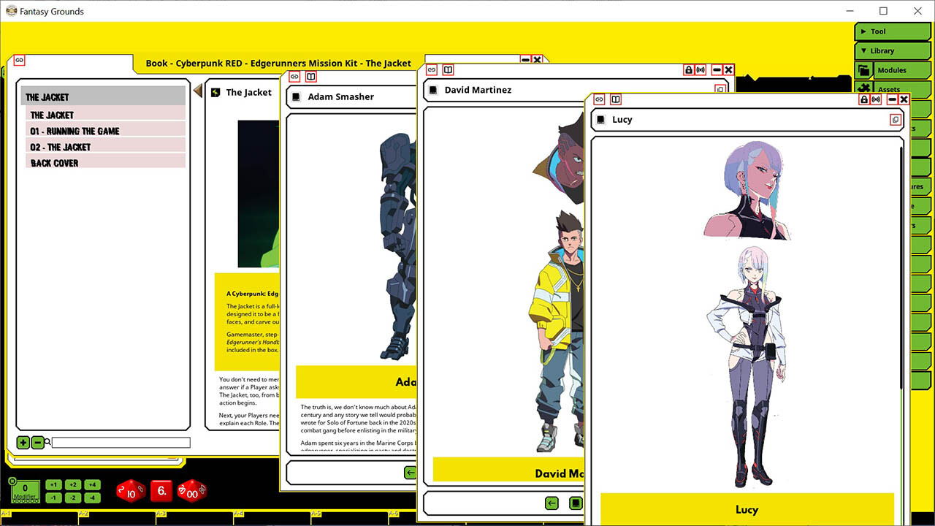Image resolution: width=935 pixels, height=526 pixels.
Task: Click the magnifying glass search icon
Action: 48,443
